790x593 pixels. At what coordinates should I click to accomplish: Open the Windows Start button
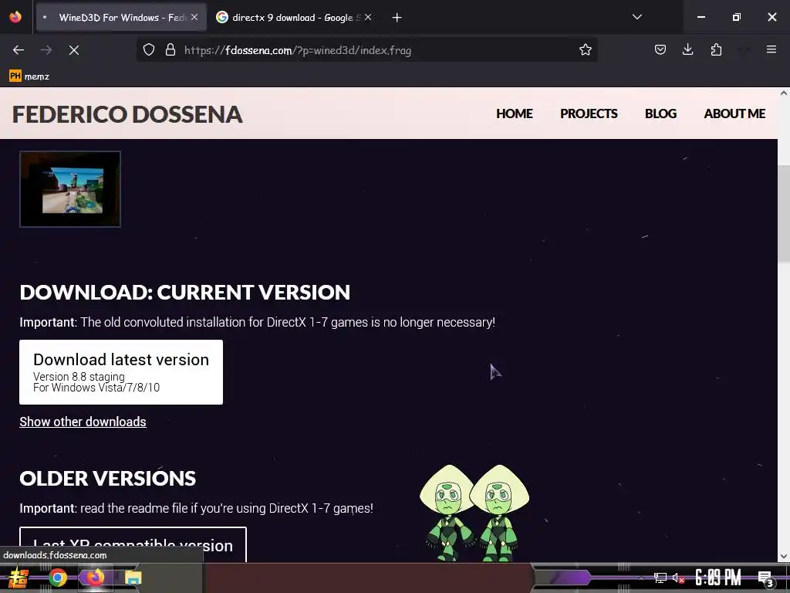coord(19,578)
